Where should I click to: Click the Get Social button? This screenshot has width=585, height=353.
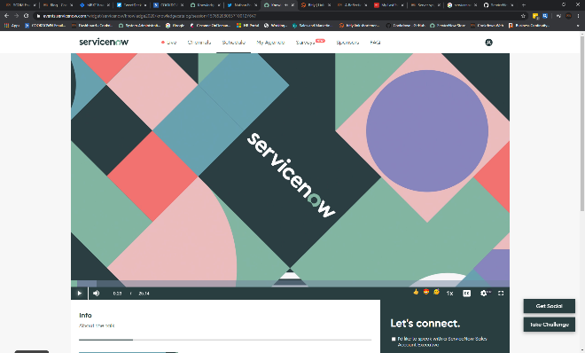[550, 306]
